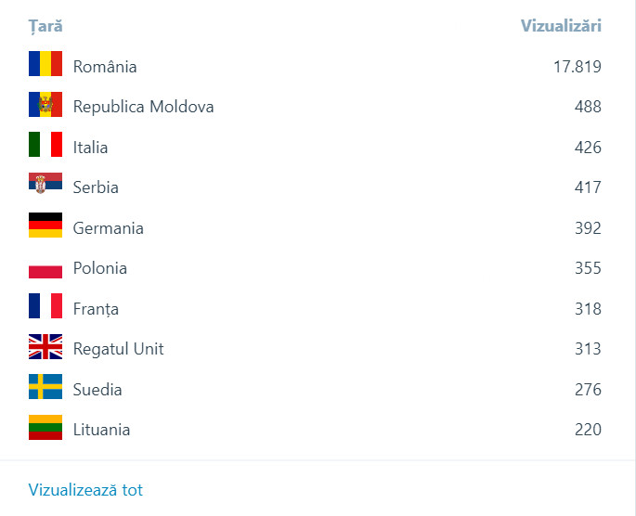The width and height of the screenshot is (636, 516).
Task: Select the Polonia flag icon
Action: pos(45,268)
